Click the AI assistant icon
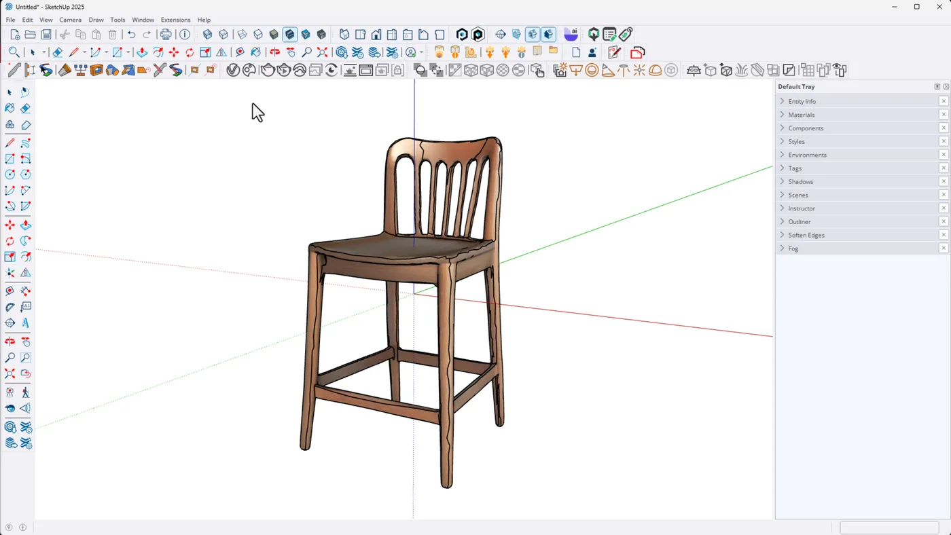 pos(571,35)
